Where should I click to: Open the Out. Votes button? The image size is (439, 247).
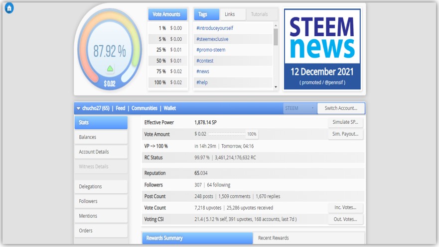point(345,219)
